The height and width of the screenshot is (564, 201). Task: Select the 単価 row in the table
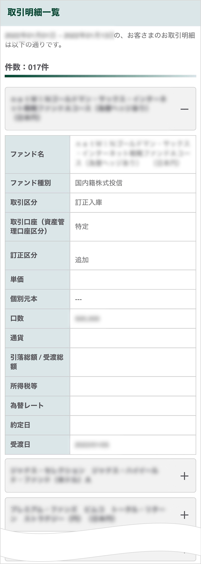click(x=18, y=279)
